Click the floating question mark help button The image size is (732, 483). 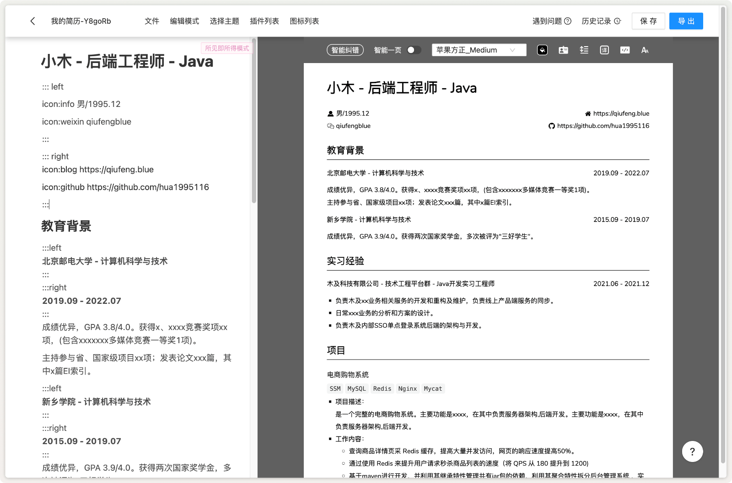(692, 451)
